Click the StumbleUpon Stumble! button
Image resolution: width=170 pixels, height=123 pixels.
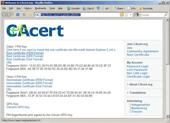[x=74, y=8]
